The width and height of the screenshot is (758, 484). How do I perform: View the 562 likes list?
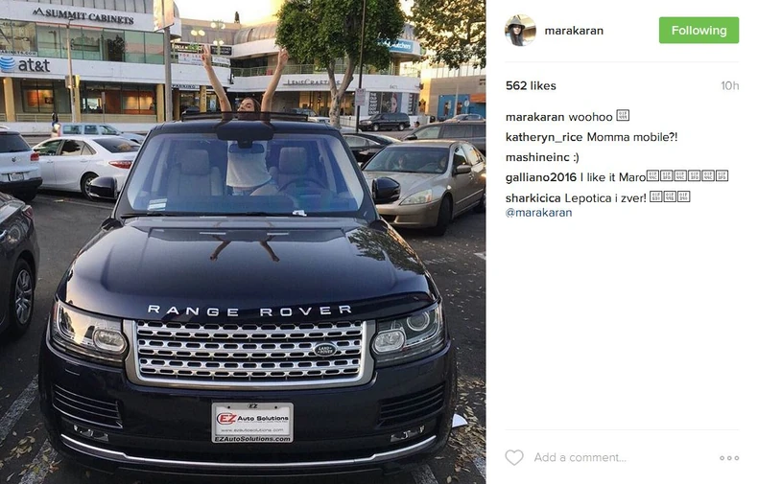click(531, 85)
